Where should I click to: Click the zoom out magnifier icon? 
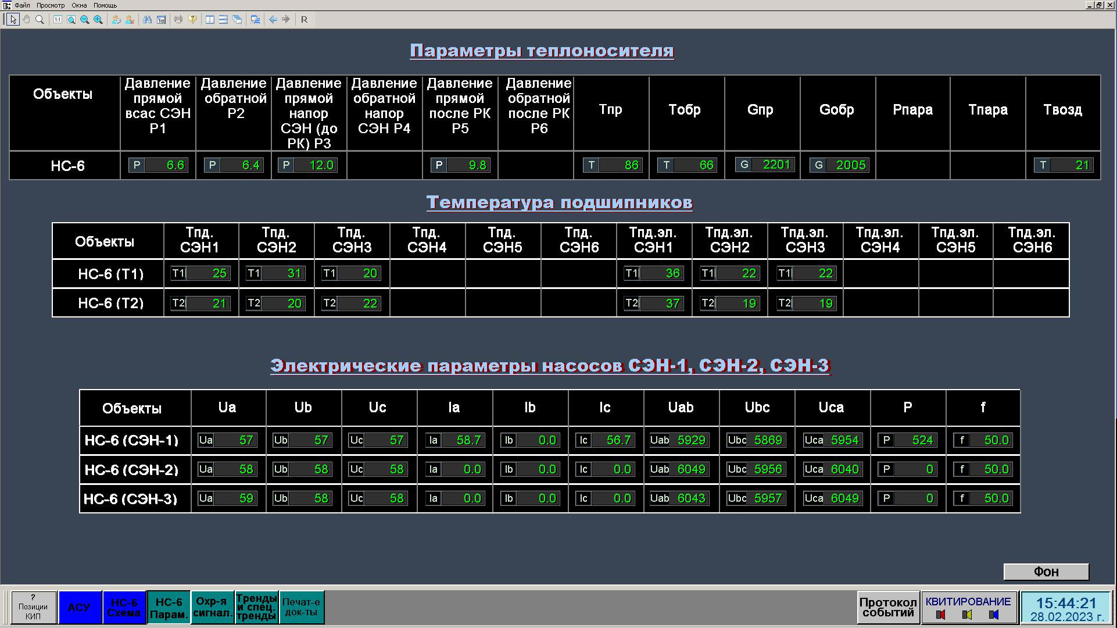pos(85,20)
